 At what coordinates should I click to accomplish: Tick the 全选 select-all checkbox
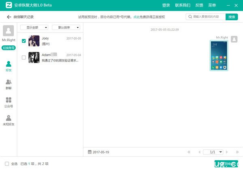click(7, 164)
